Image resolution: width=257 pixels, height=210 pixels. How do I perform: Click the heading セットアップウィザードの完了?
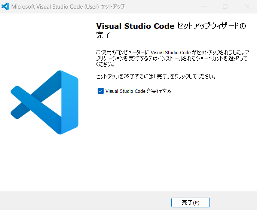click(171, 30)
